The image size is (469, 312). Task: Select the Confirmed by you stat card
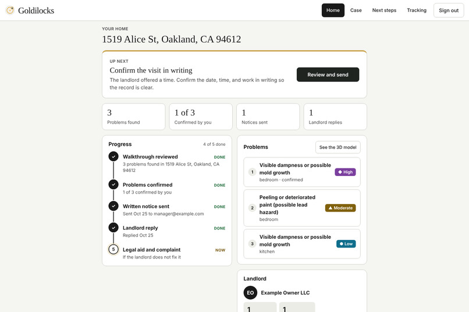pos(201,117)
